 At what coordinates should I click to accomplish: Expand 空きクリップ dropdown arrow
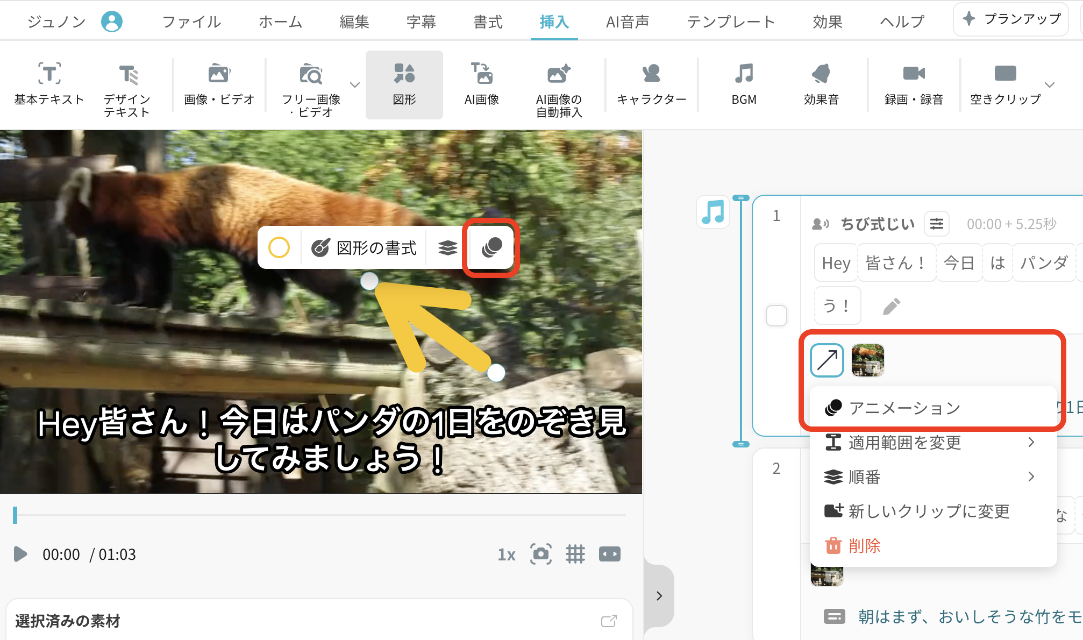pyautogui.click(x=1050, y=84)
